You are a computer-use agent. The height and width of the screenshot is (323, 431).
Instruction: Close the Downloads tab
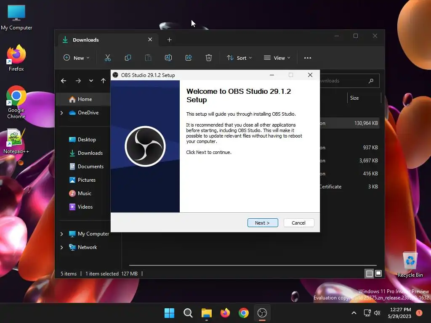150,40
